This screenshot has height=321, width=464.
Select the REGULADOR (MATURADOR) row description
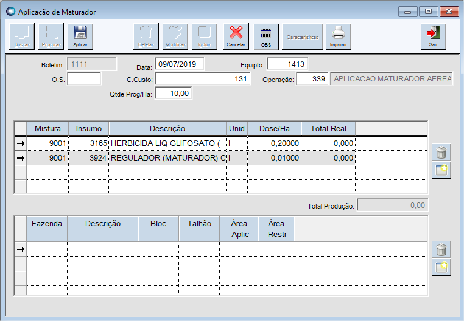[167, 158]
